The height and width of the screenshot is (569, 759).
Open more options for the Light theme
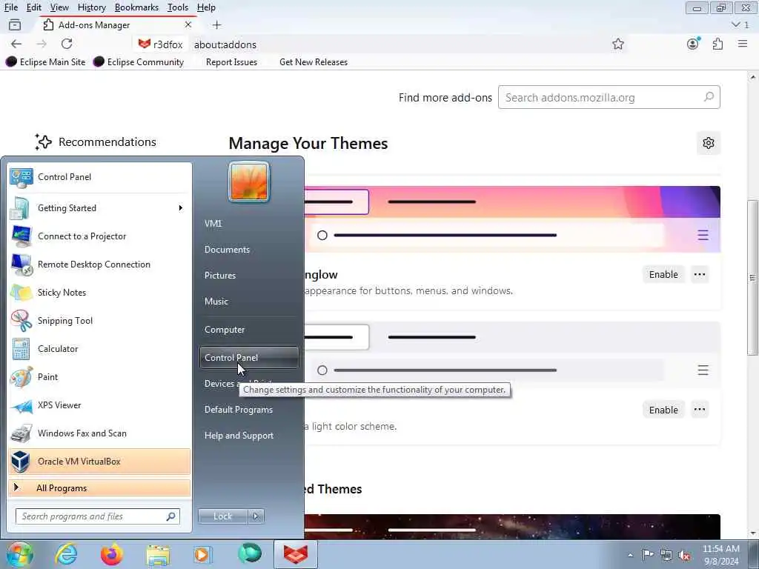[x=700, y=410]
